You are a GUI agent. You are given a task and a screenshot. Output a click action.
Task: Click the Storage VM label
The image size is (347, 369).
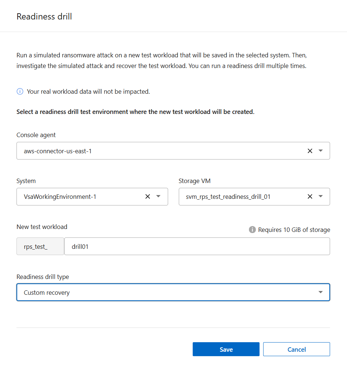click(195, 181)
